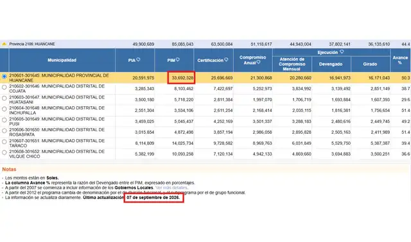The image size is (411, 242).
Task: Select the Municipalidad Distrital de Vilque Chico radio button
Action: pyautogui.click(x=4, y=153)
